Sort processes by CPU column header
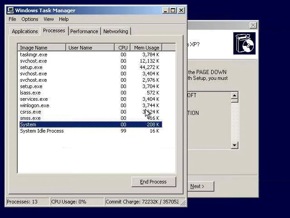This screenshot has width=290, height=218. pyautogui.click(x=123, y=48)
